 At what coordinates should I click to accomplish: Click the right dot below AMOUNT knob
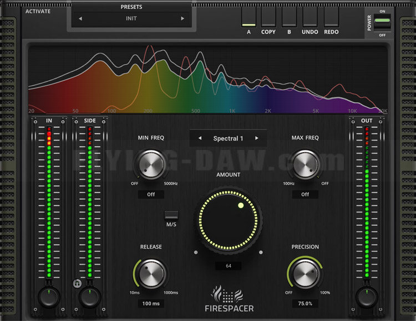261,252
